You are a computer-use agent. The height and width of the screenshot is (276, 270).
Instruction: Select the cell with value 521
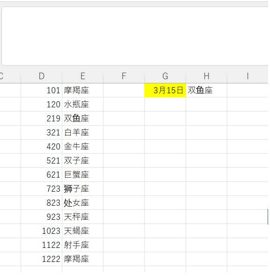[42, 161]
